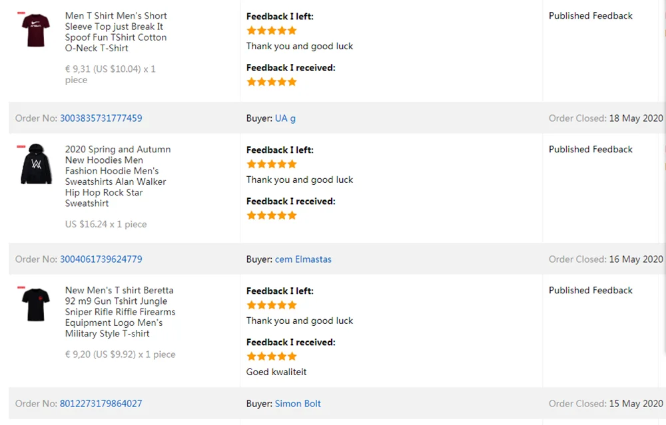Open the Men T Shirt Spoof Fun product title
The image size is (666, 425).
[116, 32]
